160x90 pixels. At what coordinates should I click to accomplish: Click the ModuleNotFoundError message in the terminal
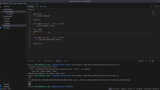pyautogui.click(x=47, y=73)
